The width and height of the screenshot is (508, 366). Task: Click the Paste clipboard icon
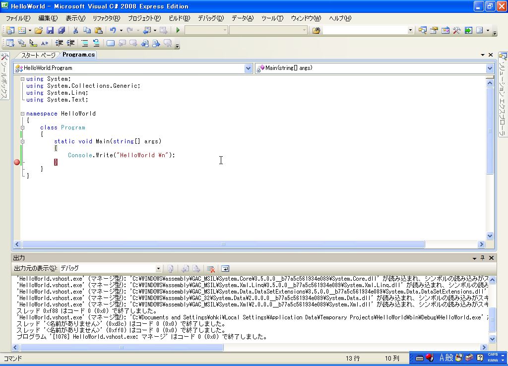[99, 30]
